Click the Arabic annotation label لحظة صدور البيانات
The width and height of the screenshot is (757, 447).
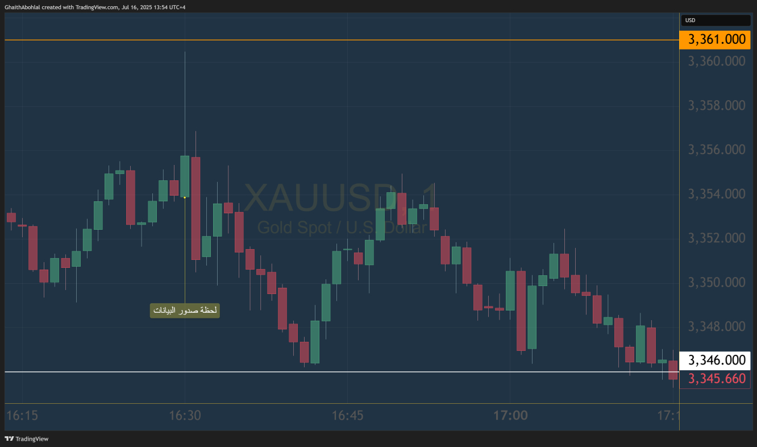click(x=185, y=311)
